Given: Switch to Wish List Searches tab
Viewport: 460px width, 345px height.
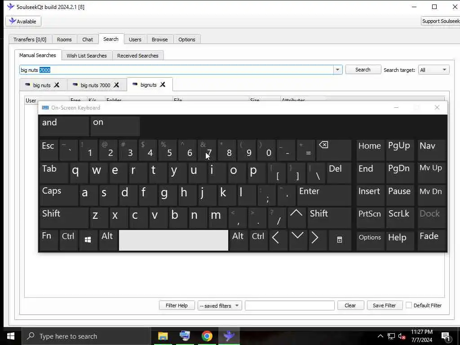Looking at the screenshot, I should click(87, 56).
